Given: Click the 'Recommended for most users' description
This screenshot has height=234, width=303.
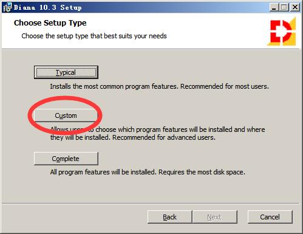Looking at the screenshot, I should pos(225,86).
